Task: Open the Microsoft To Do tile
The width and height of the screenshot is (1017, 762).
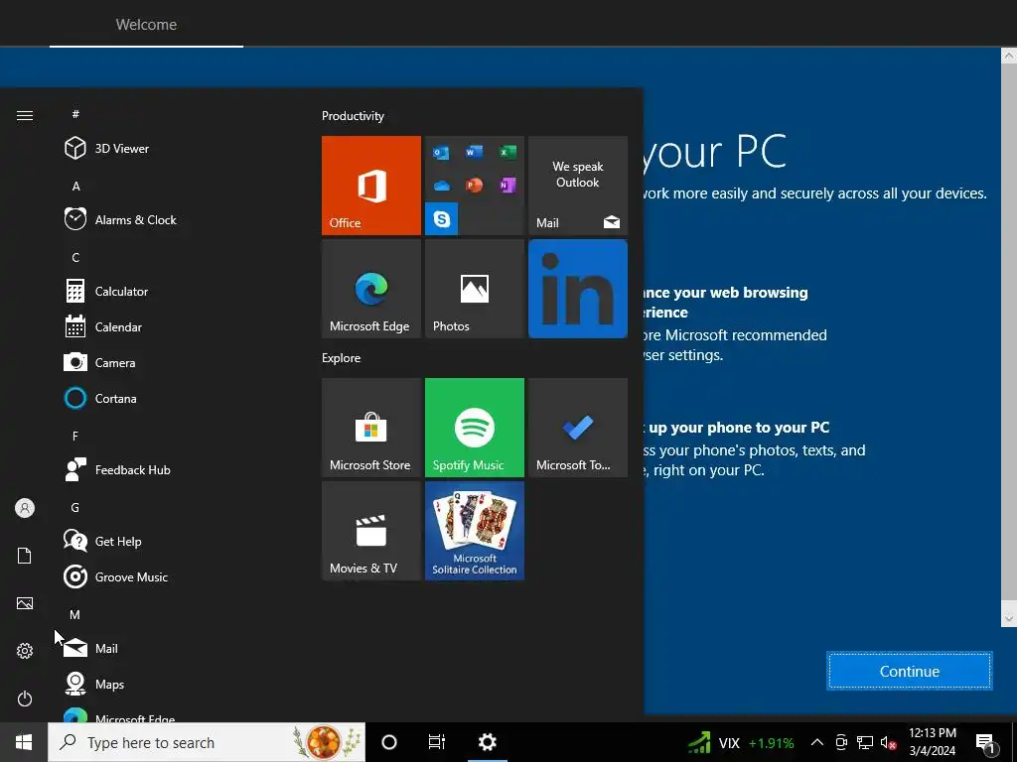Action: pyautogui.click(x=578, y=428)
